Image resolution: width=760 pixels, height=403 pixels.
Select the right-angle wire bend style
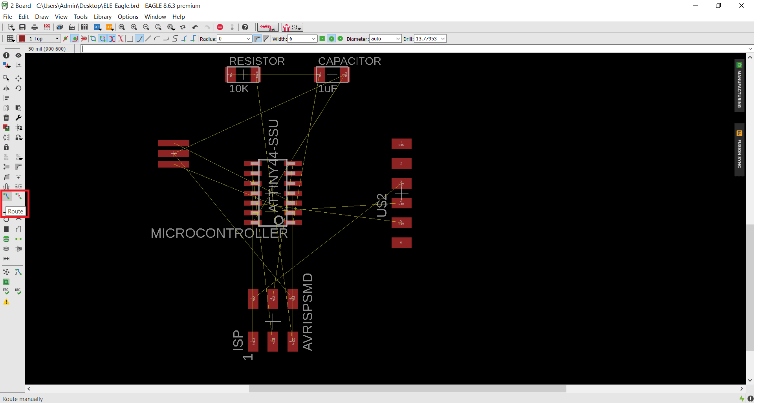click(x=130, y=38)
